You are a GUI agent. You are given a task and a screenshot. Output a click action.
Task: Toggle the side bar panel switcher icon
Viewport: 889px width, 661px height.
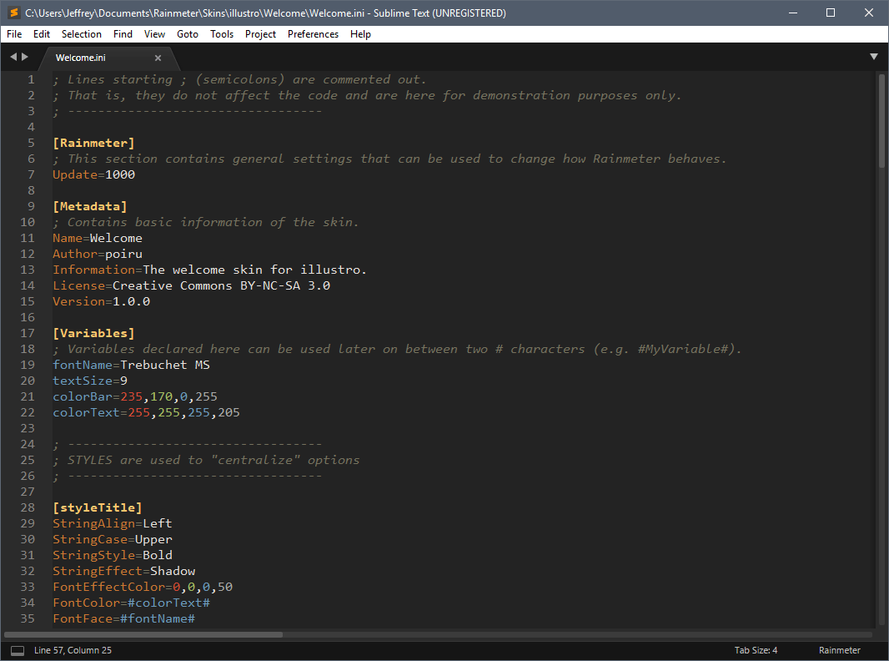18,650
